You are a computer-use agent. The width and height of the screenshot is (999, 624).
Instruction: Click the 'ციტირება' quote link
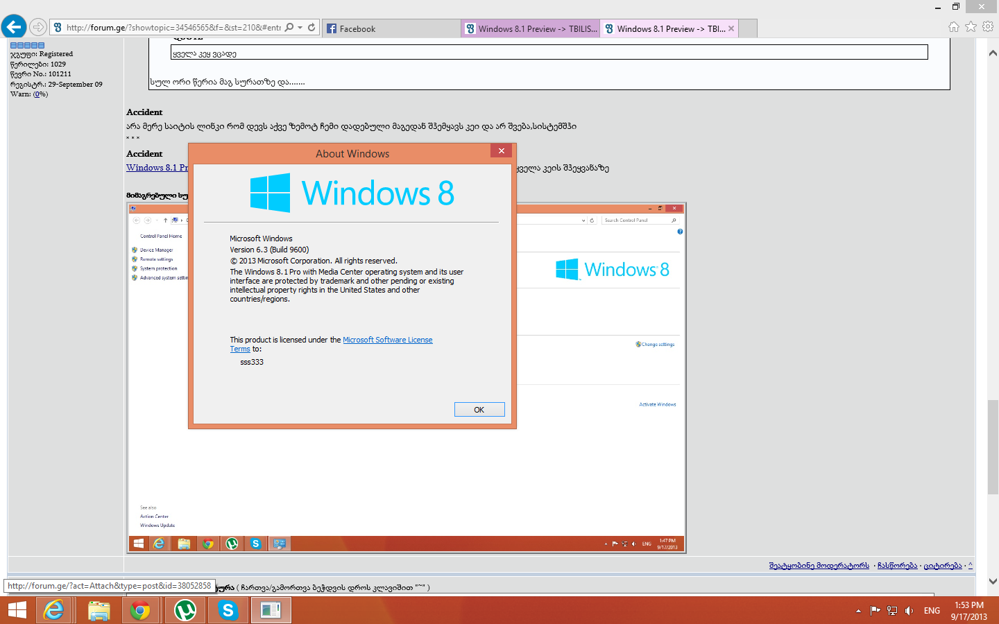click(942, 566)
